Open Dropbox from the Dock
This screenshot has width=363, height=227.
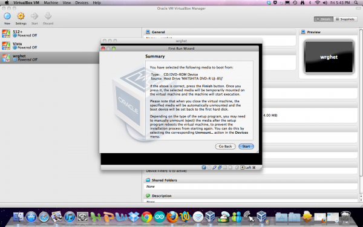pos(134,217)
